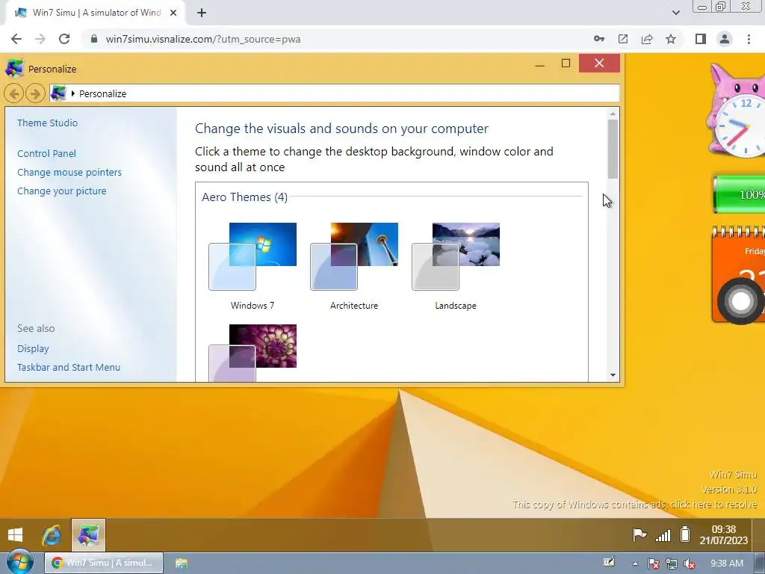Click the Personalize vertical scrollbar thumb
This screenshot has width=765, height=574.
coord(613,149)
